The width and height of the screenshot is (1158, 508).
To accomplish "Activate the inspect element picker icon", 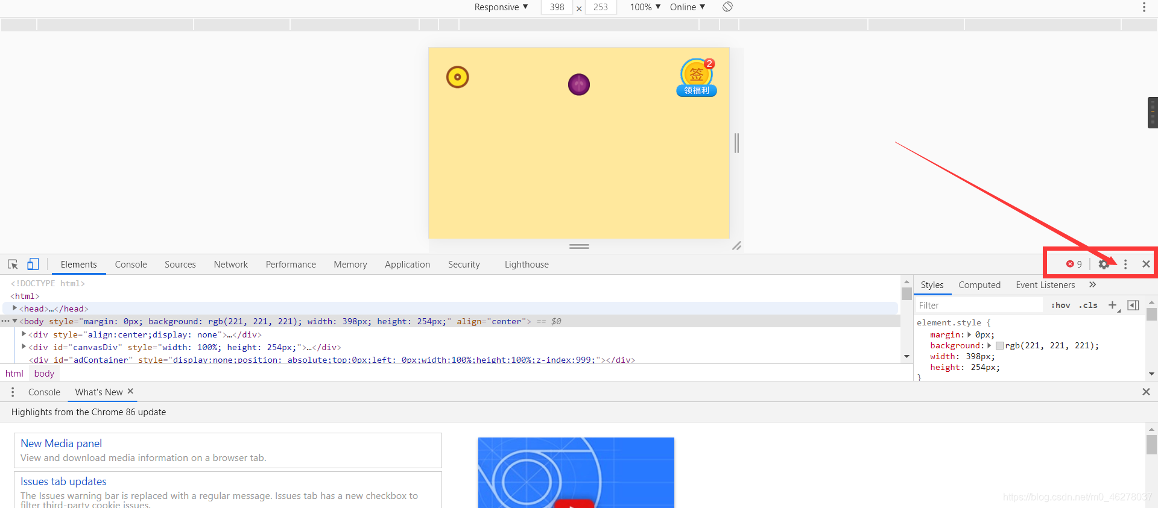I will click(13, 264).
